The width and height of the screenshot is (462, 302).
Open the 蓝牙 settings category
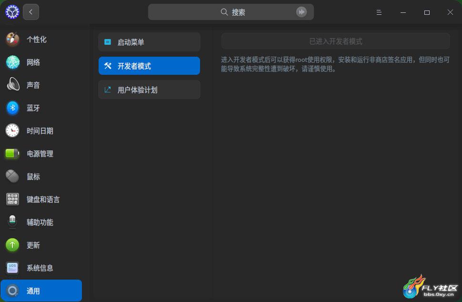tap(41, 108)
